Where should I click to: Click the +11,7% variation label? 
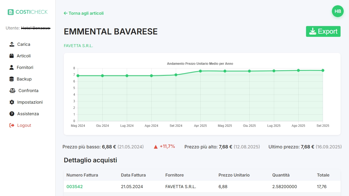(167, 147)
